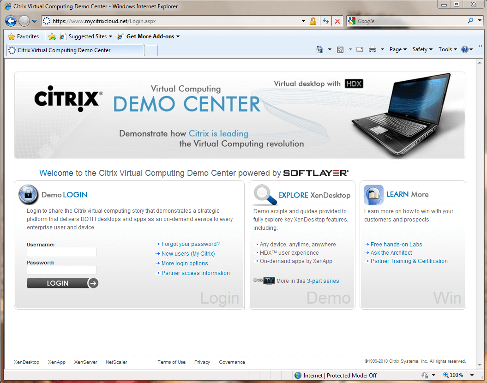Image resolution: width=487 pixels, height=383 pixels.
Task: Open the Suggested Sites menu
Action: tap(89, 36)
